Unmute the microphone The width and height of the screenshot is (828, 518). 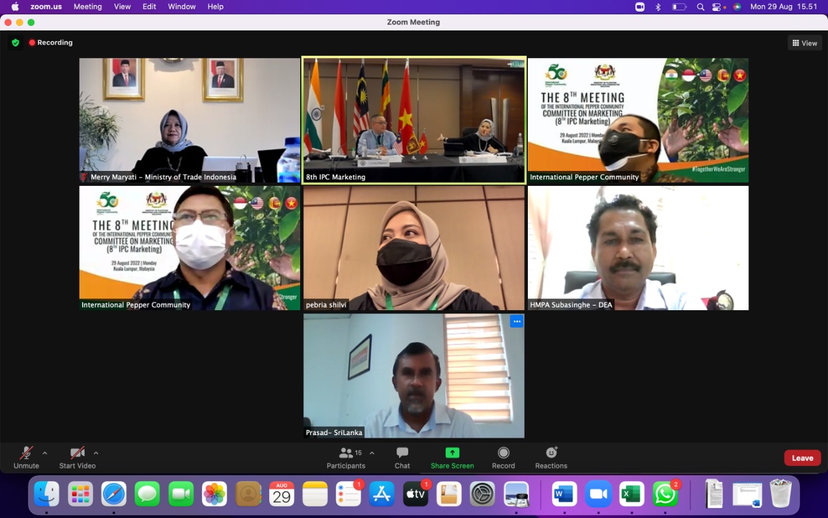pyautogui.click(x=27, y=453)
